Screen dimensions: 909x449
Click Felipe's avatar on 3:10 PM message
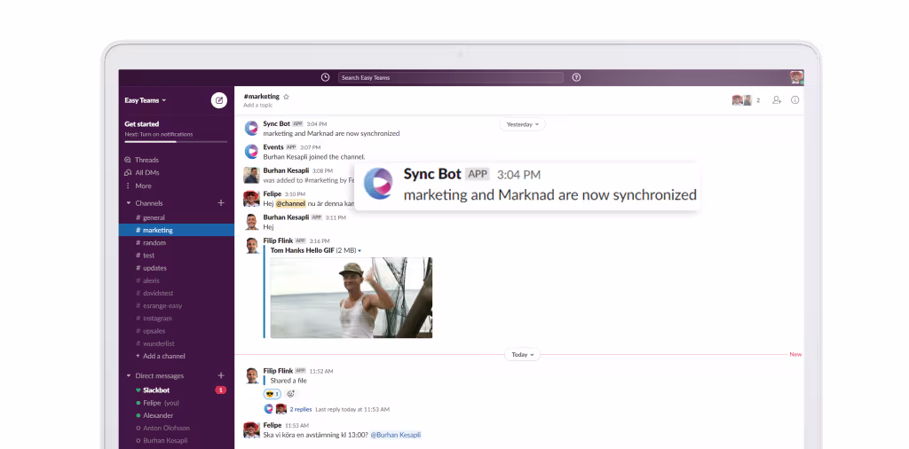[251, 198]
